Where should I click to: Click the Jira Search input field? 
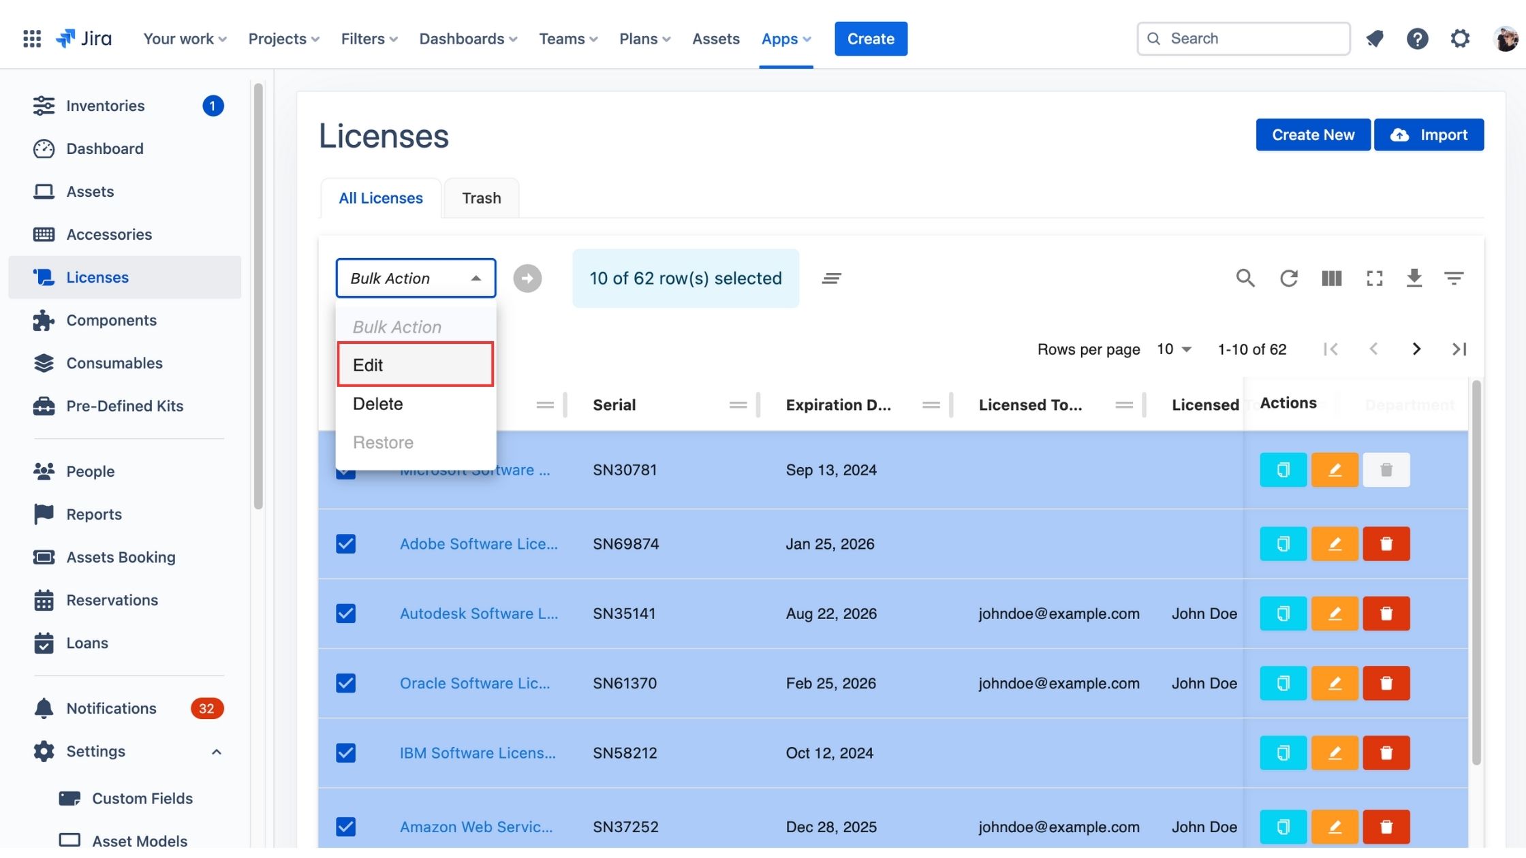[1253, 39]
